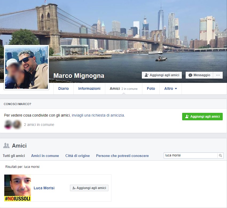Image resolution: width=227 pixels, height=208 pixels.
Task: Open Marco Mignogna's profile picture
Action: (x=26, y=67)
